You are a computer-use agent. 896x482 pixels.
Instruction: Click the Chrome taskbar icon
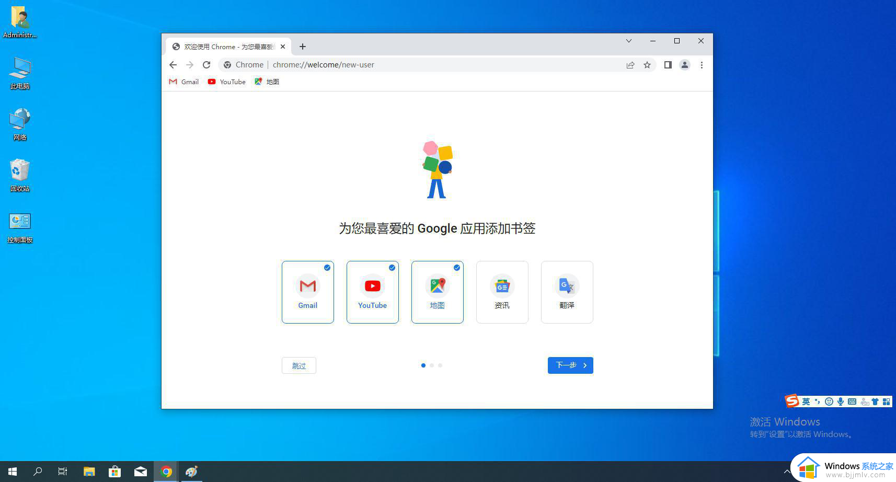click(166, 472)
